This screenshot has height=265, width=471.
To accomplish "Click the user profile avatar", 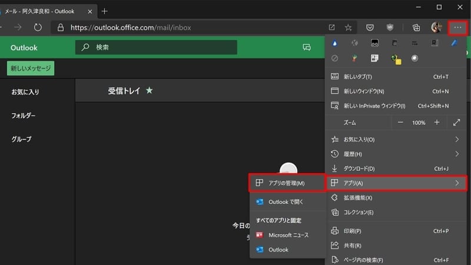I will coord(436,27).
